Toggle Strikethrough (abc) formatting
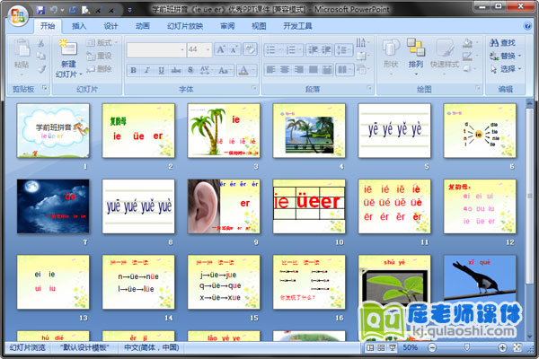Viewport: 539px width, 359px height. [x=176, y=70]
